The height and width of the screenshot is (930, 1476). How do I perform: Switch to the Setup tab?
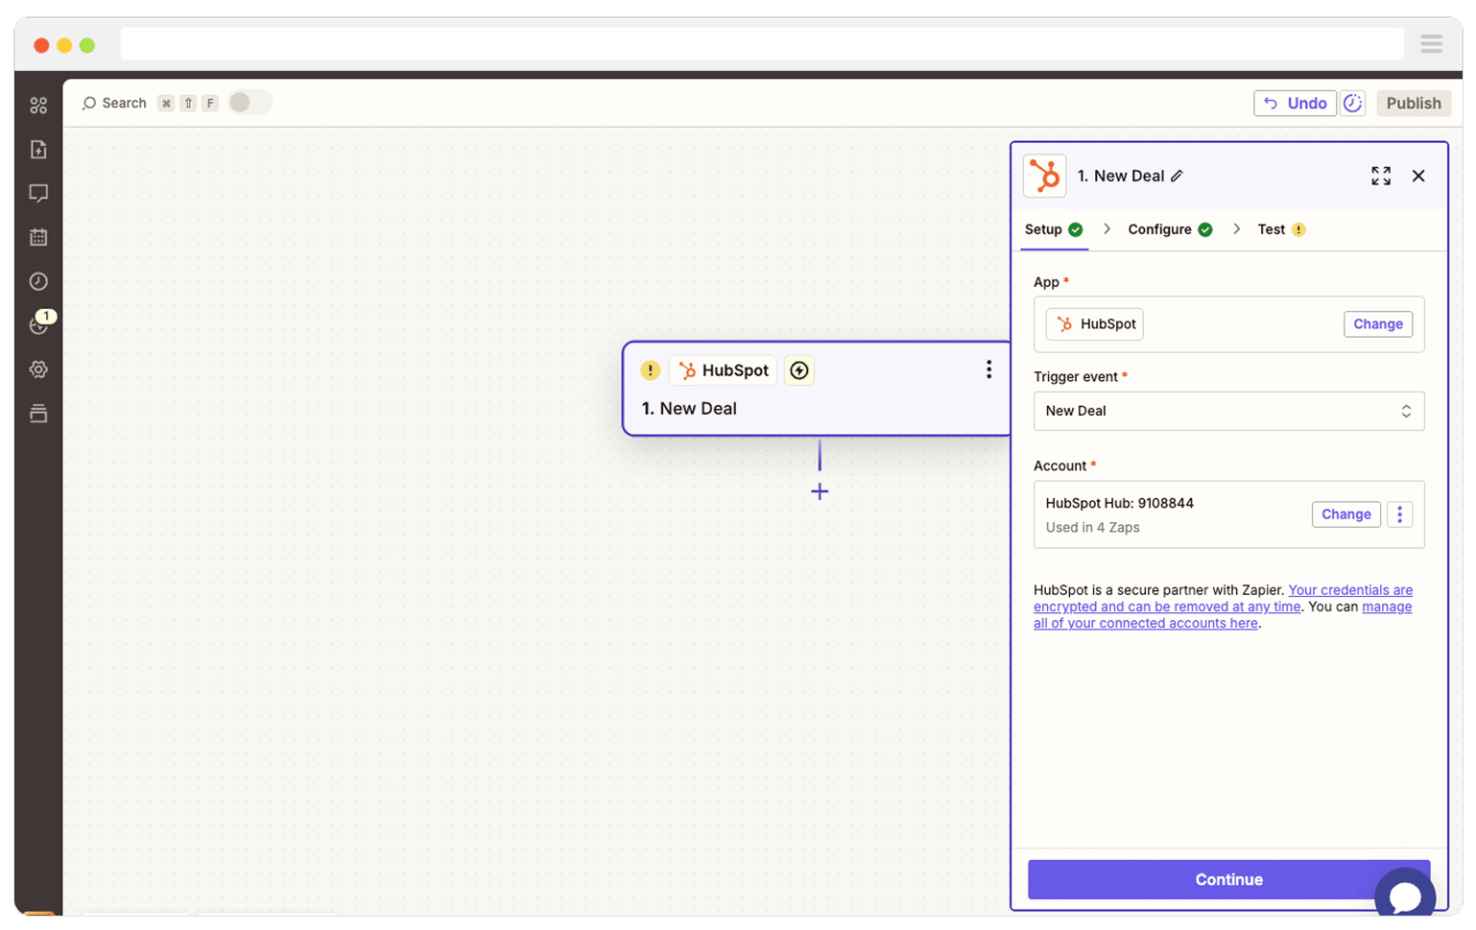(1054, 229)
